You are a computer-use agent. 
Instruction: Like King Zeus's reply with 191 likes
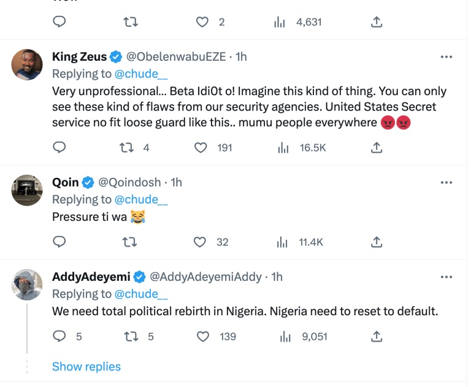(x=201, y=147)
